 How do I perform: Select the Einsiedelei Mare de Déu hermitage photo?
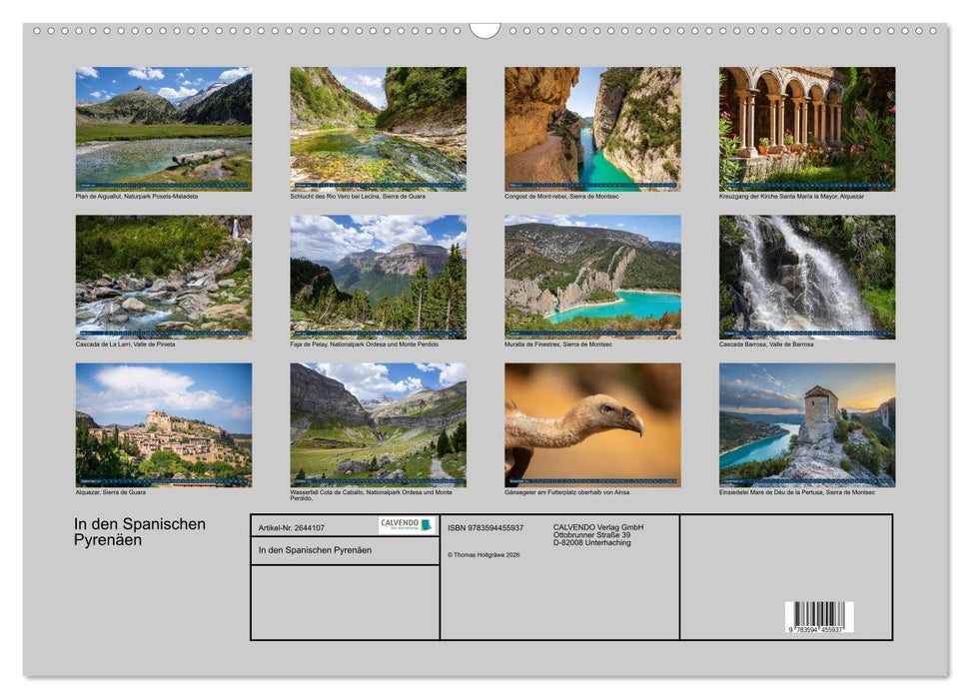pos(807,425)
